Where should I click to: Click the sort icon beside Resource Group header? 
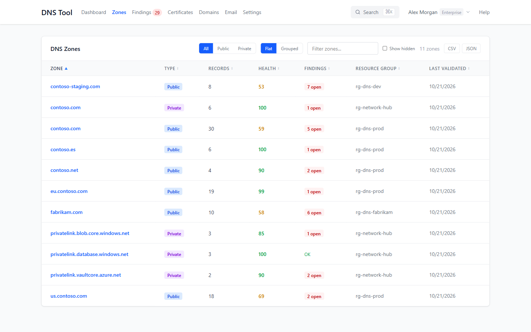tap(399, 69)
